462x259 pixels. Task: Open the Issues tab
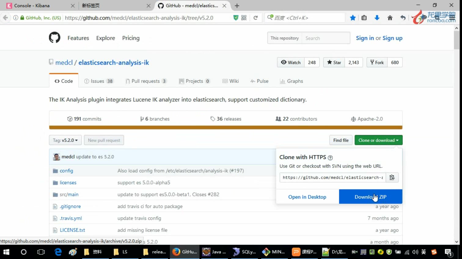point(99,81)
